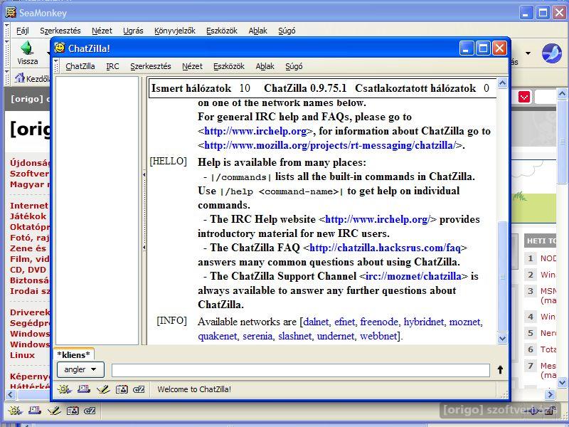
Task: Open Mail icon in ChatZilla status bar
Action: [84, 389]
